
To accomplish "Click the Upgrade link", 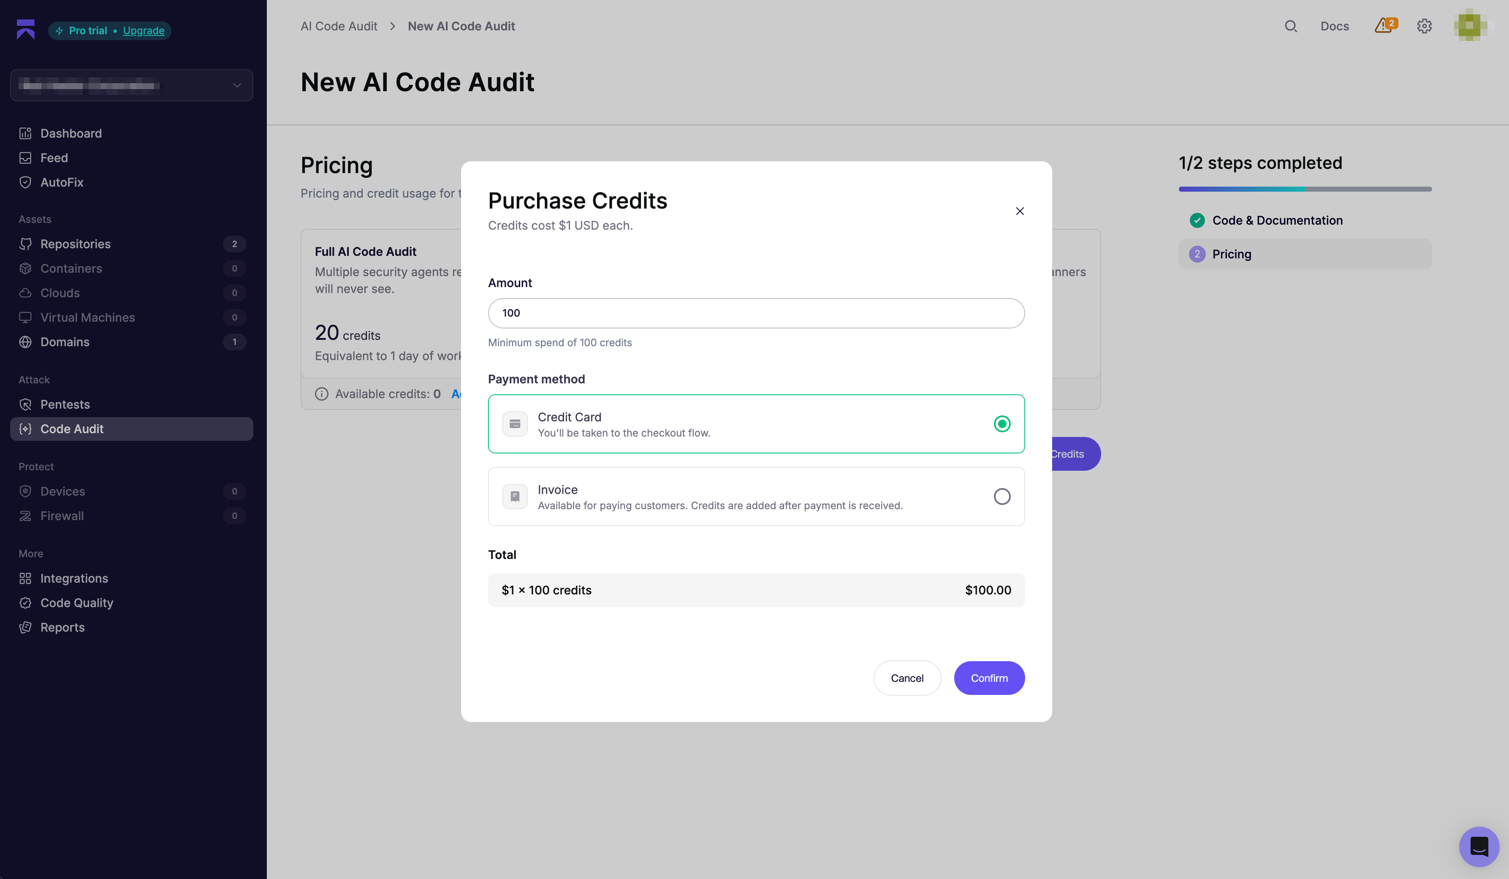I will pyautogui.click(x=144, y=30).
